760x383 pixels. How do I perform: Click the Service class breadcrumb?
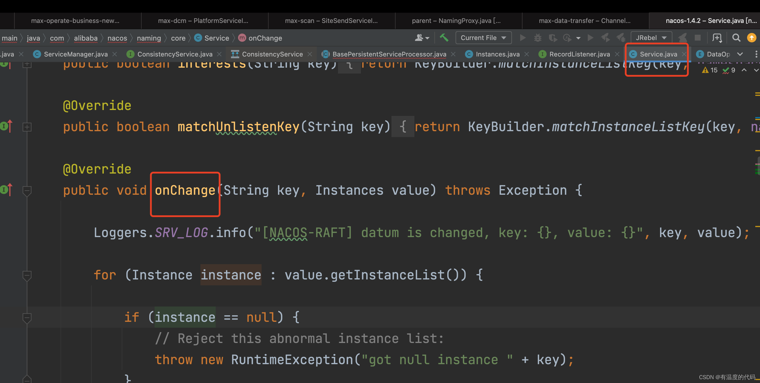[x=216, y=38]
